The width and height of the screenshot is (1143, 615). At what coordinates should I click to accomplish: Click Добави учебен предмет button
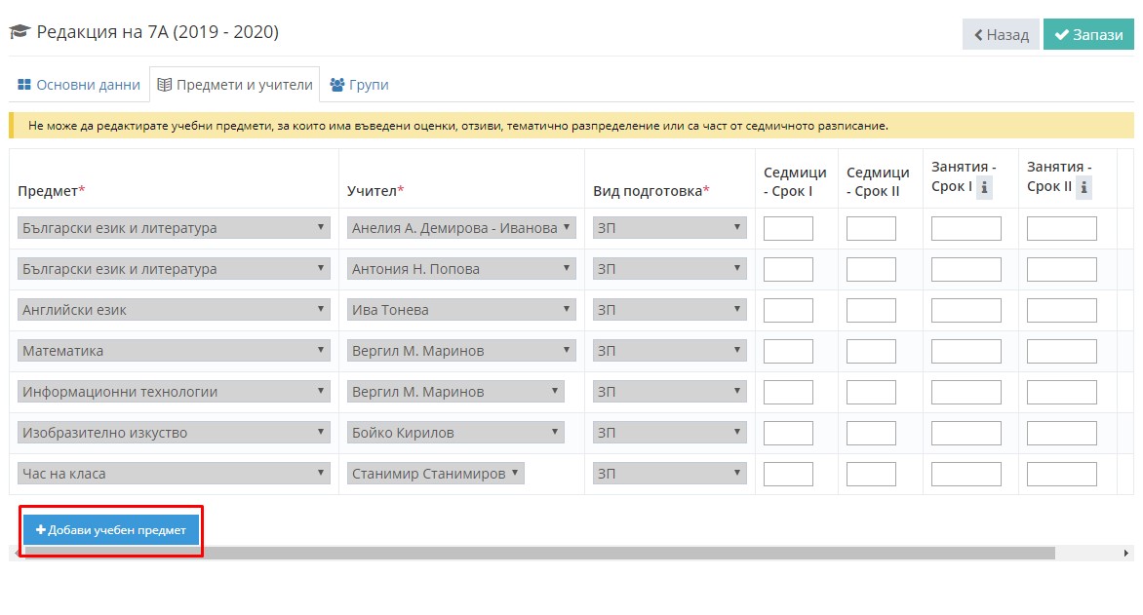coord(111,530)
